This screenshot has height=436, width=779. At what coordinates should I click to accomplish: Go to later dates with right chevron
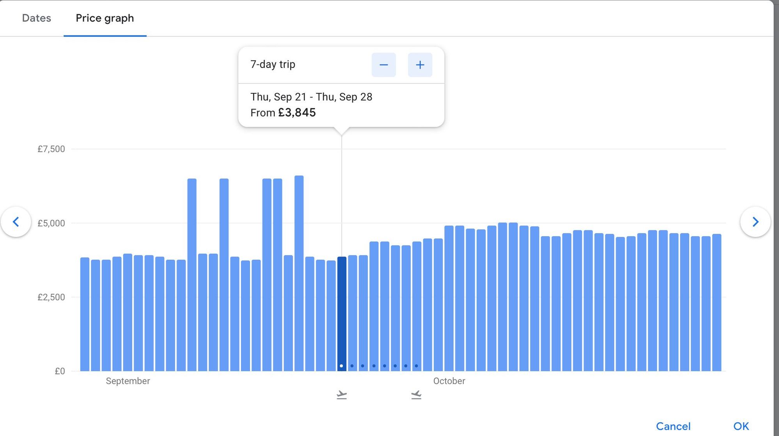coord(755,222)
